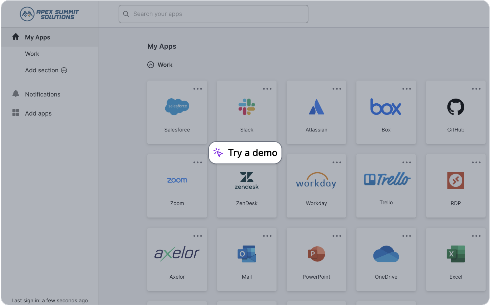490x306 pixels.
Task: Open the Mail tile three-dot menu
Action: 267,236
